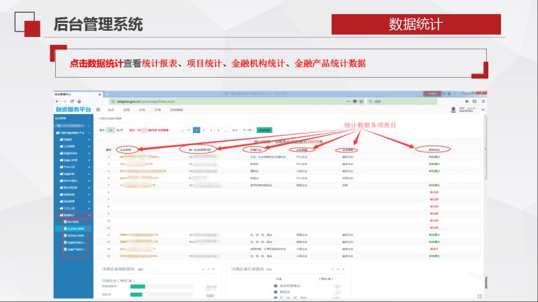Select the 统计报表 sidebar submenu item
This screenshot has width=538, height=302.
coord(73,222)
